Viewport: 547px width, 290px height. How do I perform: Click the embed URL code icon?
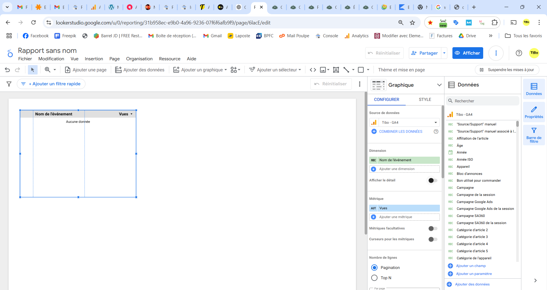pyautogui.click(x=313, y=70)
